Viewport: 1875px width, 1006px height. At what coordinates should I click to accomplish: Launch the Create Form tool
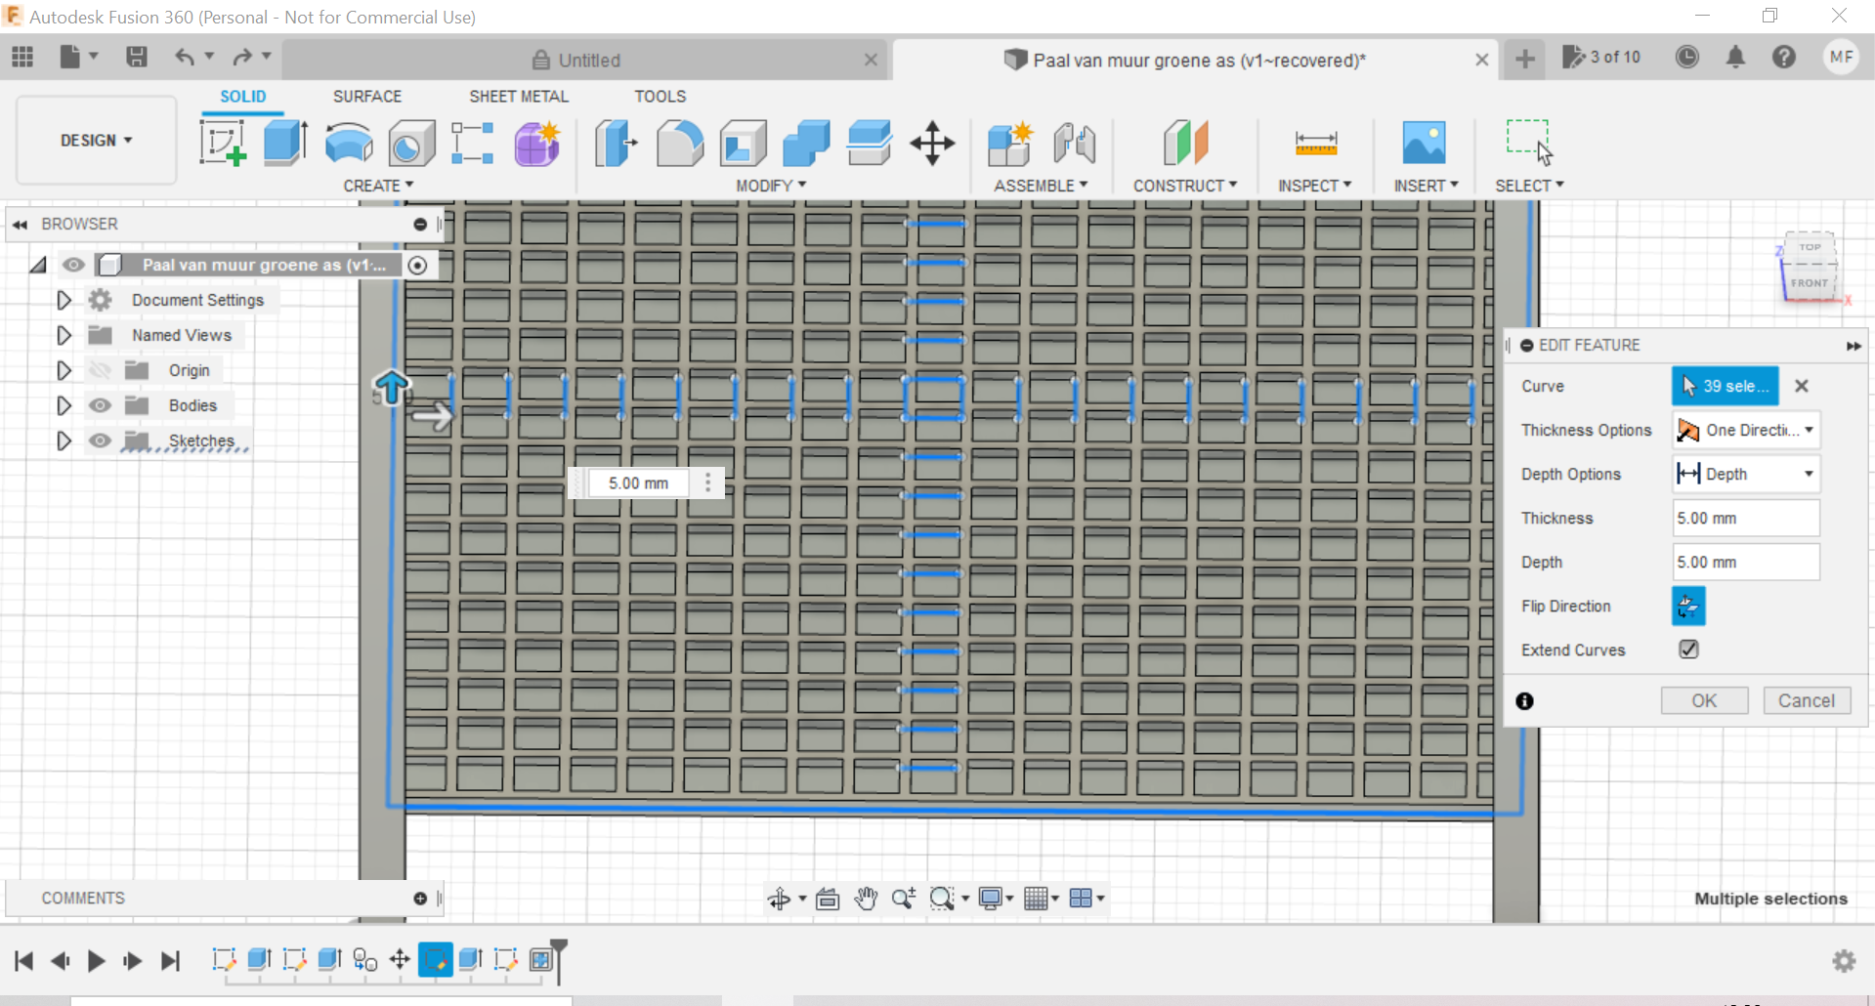click(536, 143)
